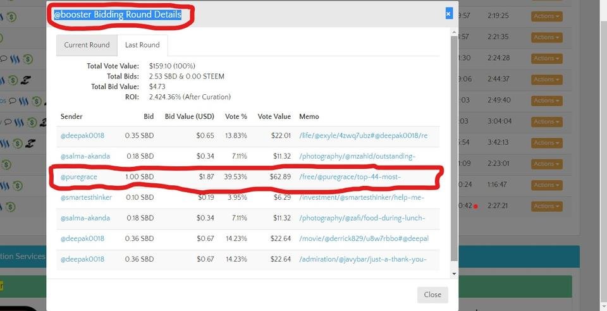Click the scrollbar up arrow in the dialog
The width and height of the screenshot is (607, 311).
[x=454, y=33]
